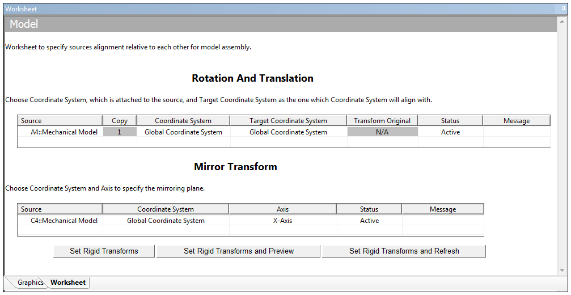Image resolution: width=571 pixels, height=295 pixels.
Task: Select C4::Mechanical Model source row
Action: [x=64, y=221]
